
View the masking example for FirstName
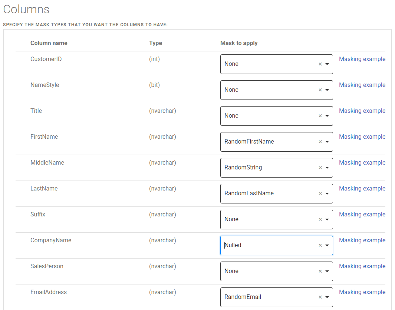click(362, 137)
